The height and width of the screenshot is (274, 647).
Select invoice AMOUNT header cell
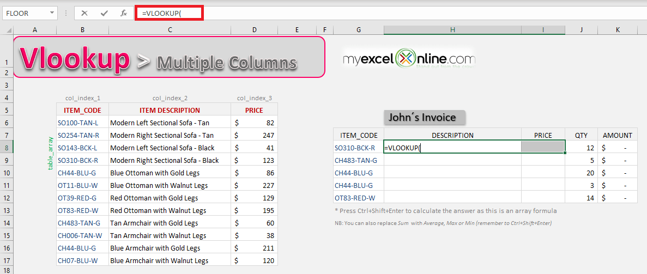coord(617,135)
